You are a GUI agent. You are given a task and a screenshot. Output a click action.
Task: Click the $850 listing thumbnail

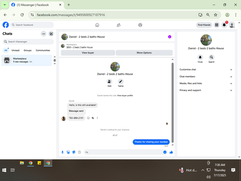[x=63, y=46]
